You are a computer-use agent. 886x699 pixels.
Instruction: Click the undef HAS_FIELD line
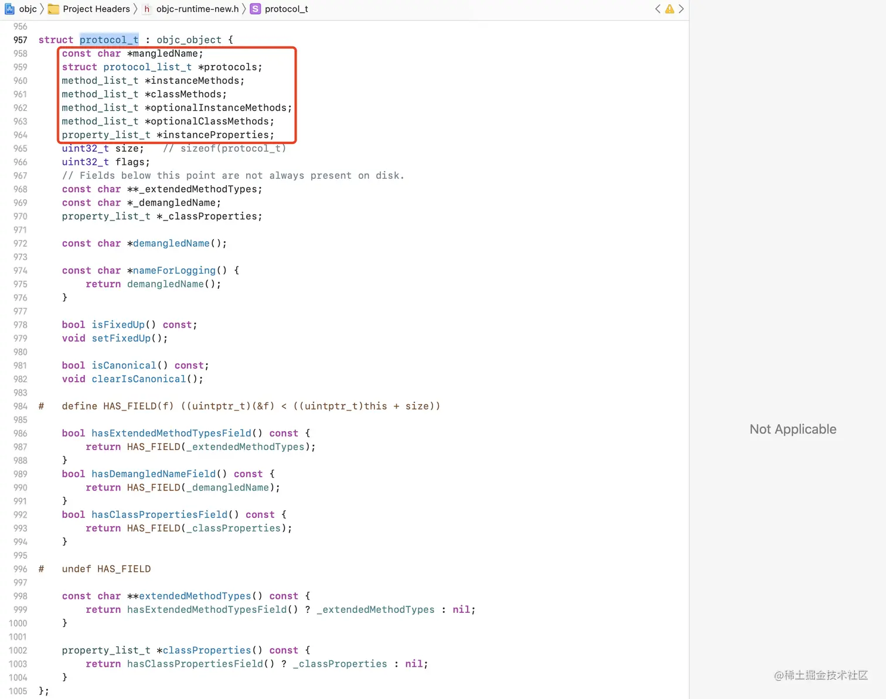tap(94, 569)
